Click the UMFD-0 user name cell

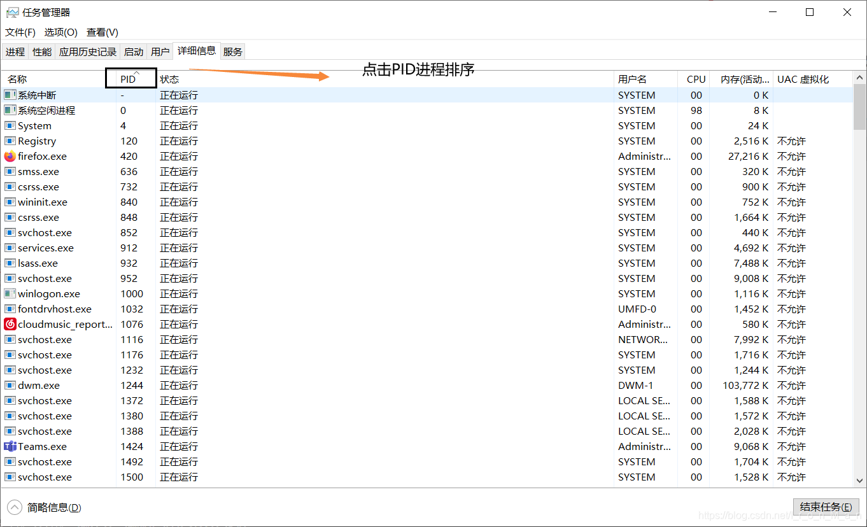pos(637,309)
